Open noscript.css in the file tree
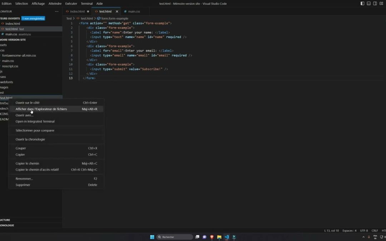This screenshot has height=241, width=386. tap(31, 66)
